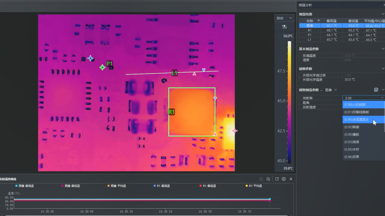Select the P1 point label

click(109, 64)
